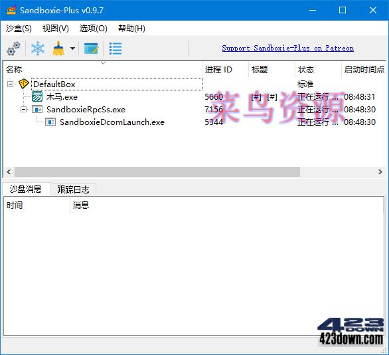389x355 pixels.
Task: Click the SandboxieRpcSs.exe window icon
Action: pyautogui.click(x=37, y=109)
